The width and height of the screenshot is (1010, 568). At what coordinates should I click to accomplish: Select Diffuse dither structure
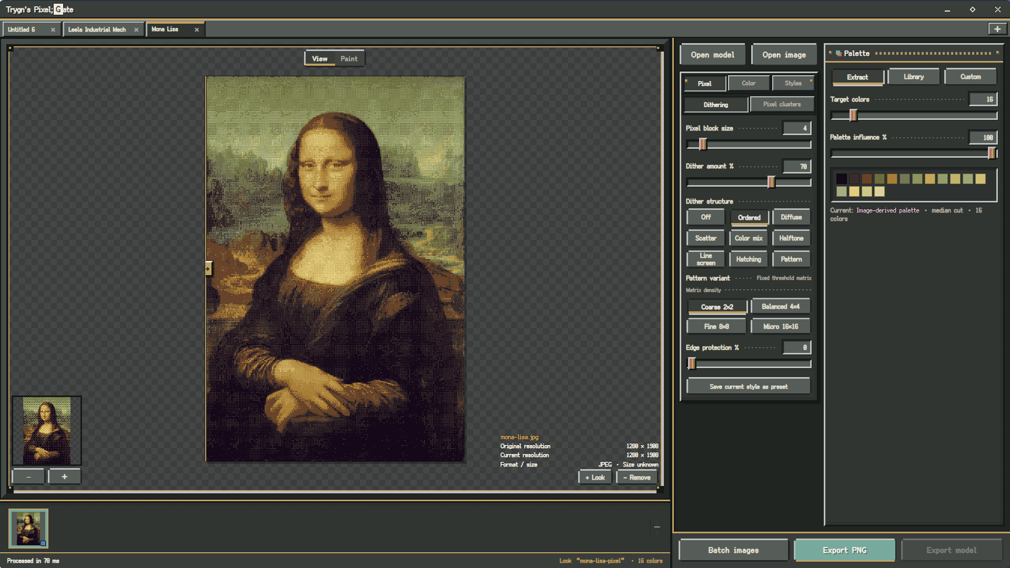pos(791,217)
